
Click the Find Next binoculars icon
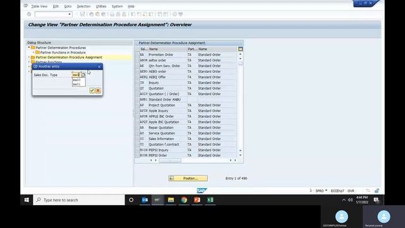click(124, 14)
